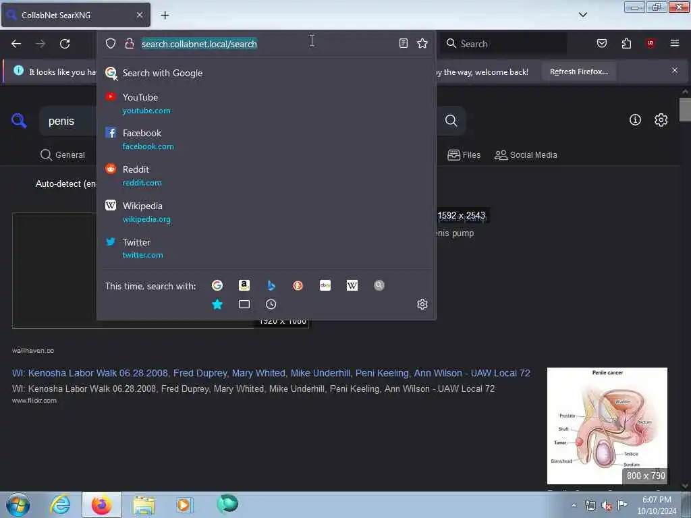
Task: Open the taskbar clock showing 6:07 PM
Action: coord(657,505)
